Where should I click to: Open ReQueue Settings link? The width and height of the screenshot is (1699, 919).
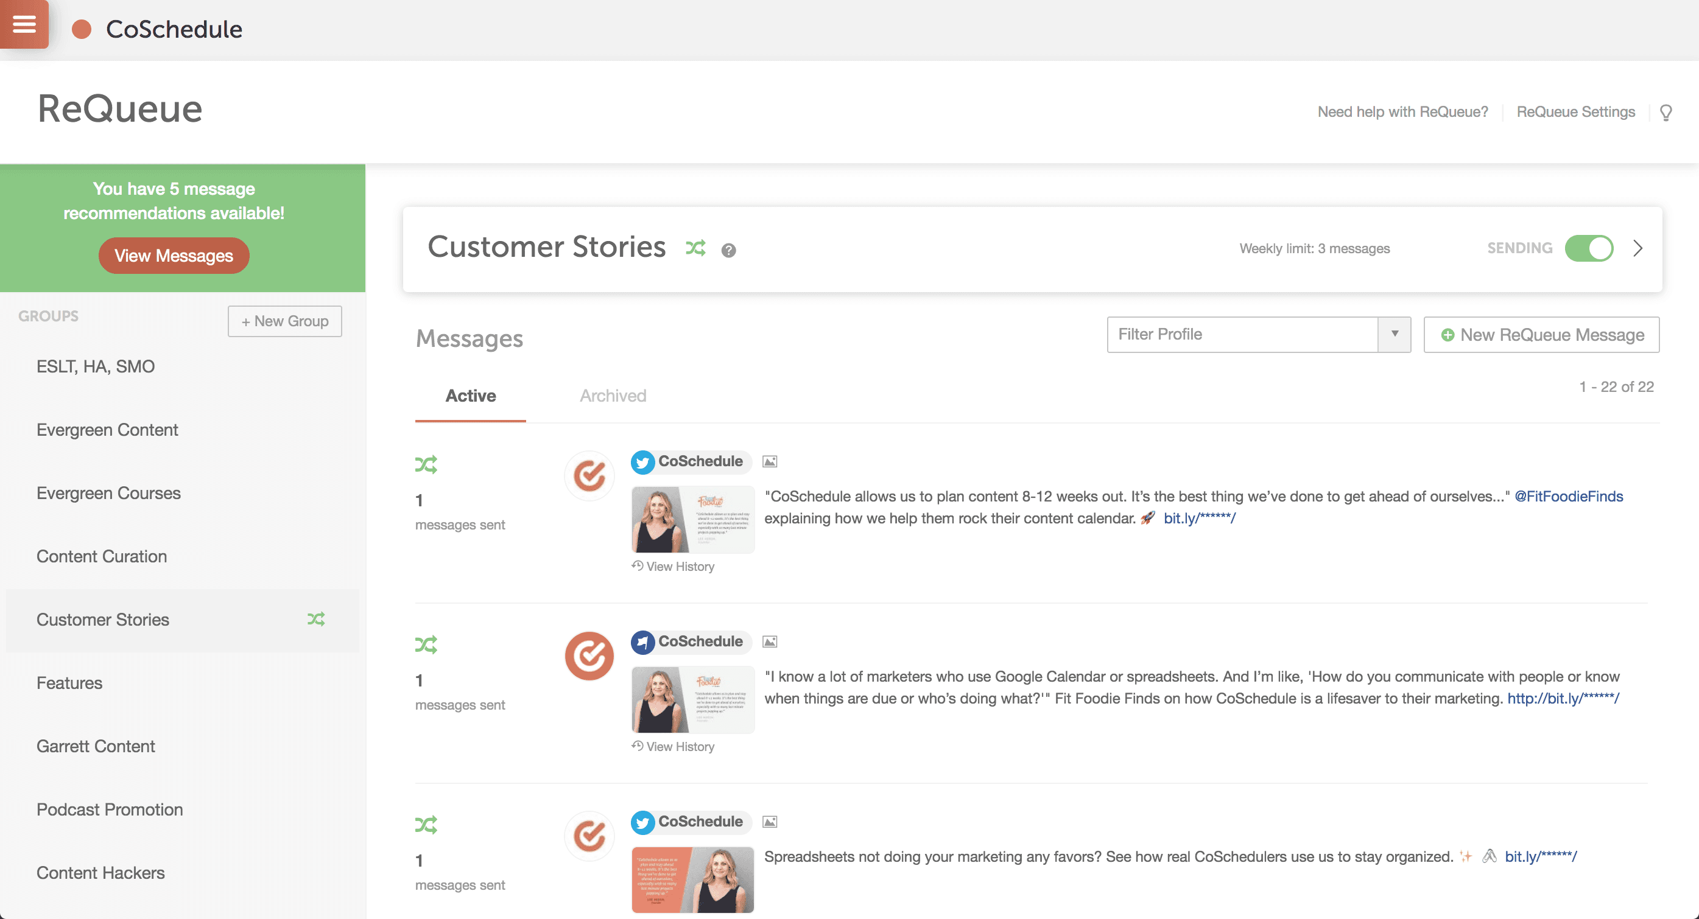tap(1575, 112)
